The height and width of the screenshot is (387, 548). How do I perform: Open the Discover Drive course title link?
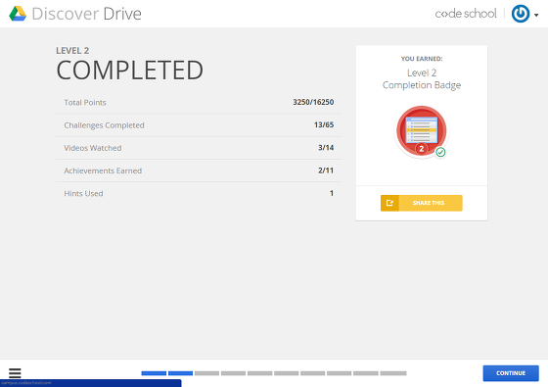point(87,14)
